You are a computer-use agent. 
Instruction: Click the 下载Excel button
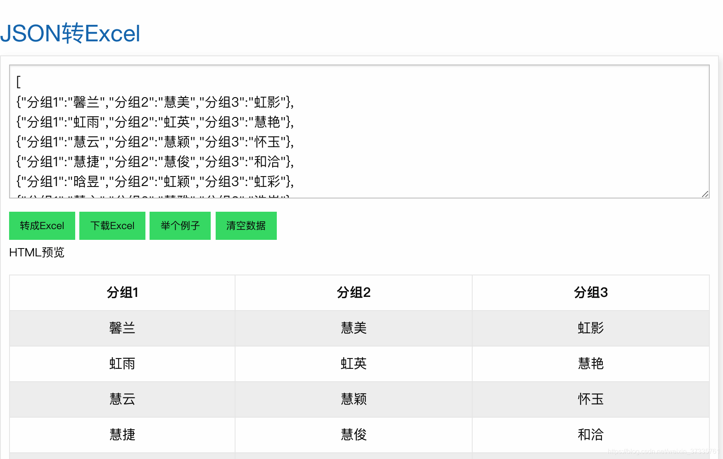click(x=112, y=226)
